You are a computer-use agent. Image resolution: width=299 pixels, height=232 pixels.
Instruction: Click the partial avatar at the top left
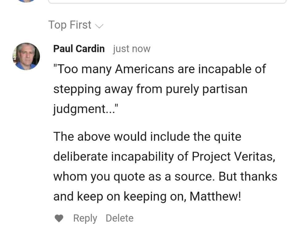click(x=26, y=1)
